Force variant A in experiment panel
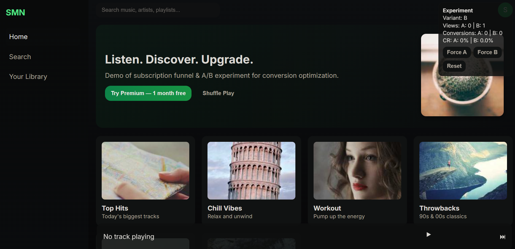The height and width of the screenshot is (249, 515). pyautogui.click(x=456, y=52)
